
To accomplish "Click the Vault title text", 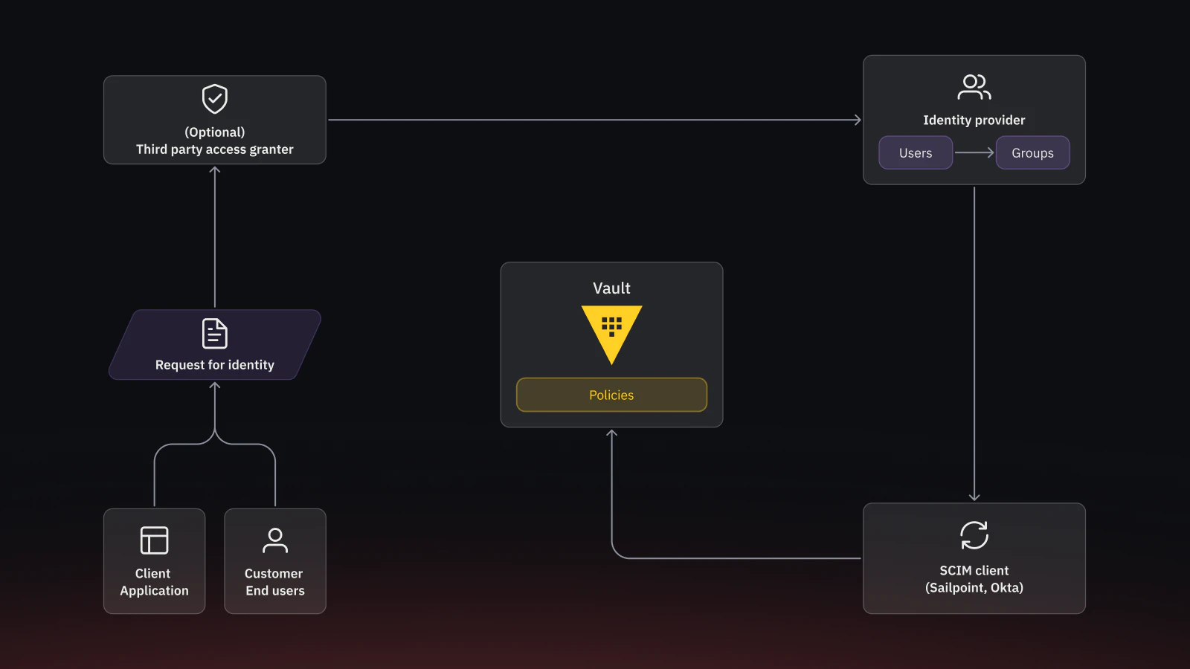I will coord(611,288).
